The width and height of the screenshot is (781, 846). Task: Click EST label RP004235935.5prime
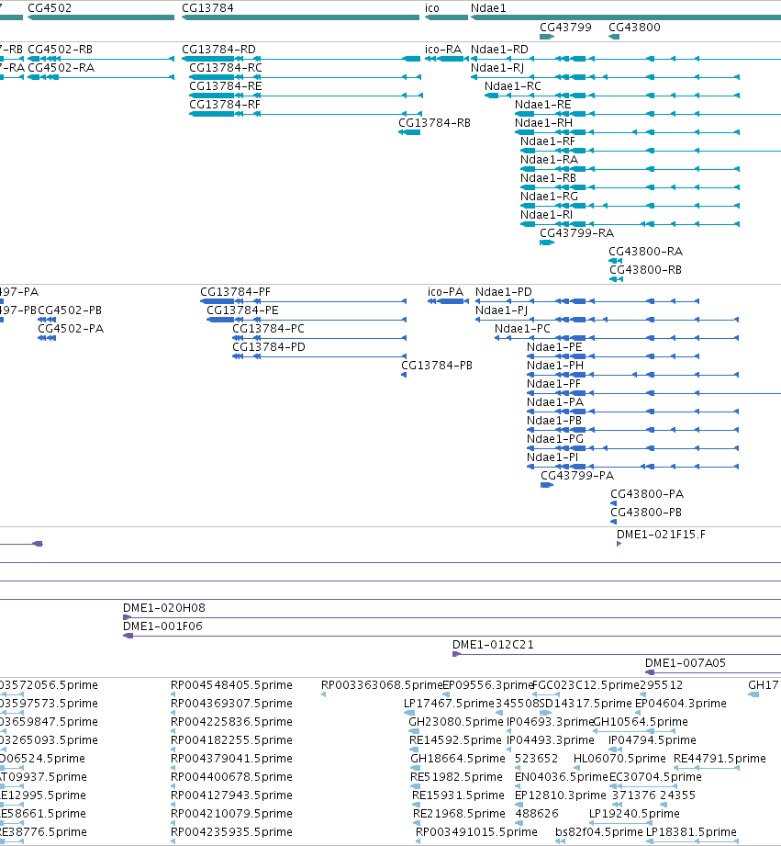(232, 831)
